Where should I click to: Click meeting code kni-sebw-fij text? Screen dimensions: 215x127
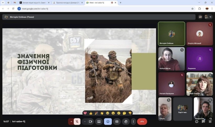pos(19,122)
